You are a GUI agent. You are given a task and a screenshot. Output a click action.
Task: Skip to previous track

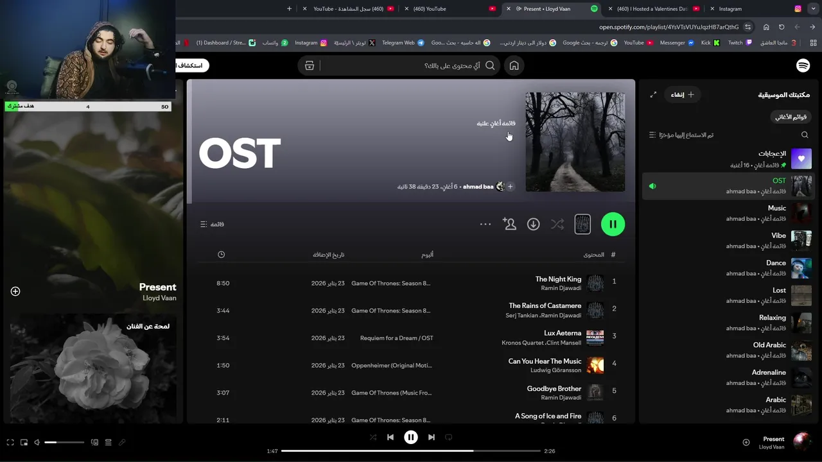click(390, 437)
